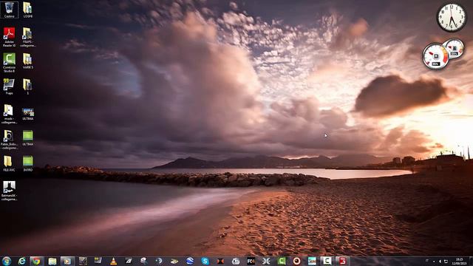Image resolution: width=473 pixels, height=266 pixels.
Task: Open Windows Explorer from the taskbar
Action: click(52, 261)
